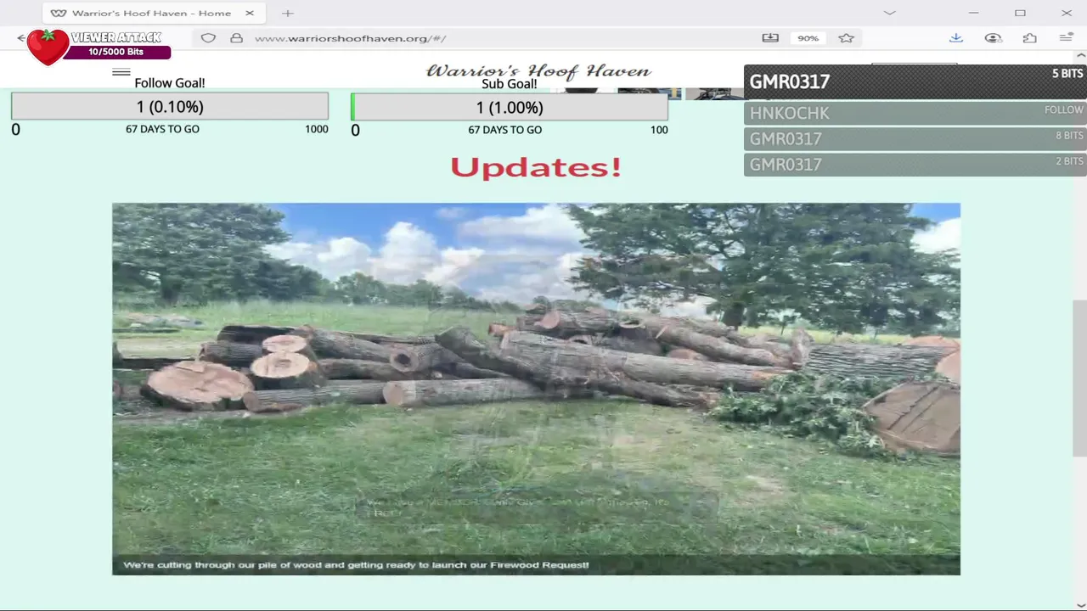Click the site security lock icon
Image resolution: width=1087 pixels, height=611 pixels.
[236, 38]
